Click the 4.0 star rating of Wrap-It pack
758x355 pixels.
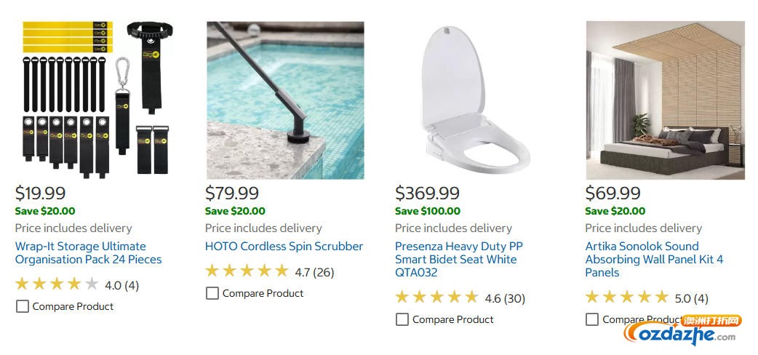pyautogui.click(x=57, y=284)
